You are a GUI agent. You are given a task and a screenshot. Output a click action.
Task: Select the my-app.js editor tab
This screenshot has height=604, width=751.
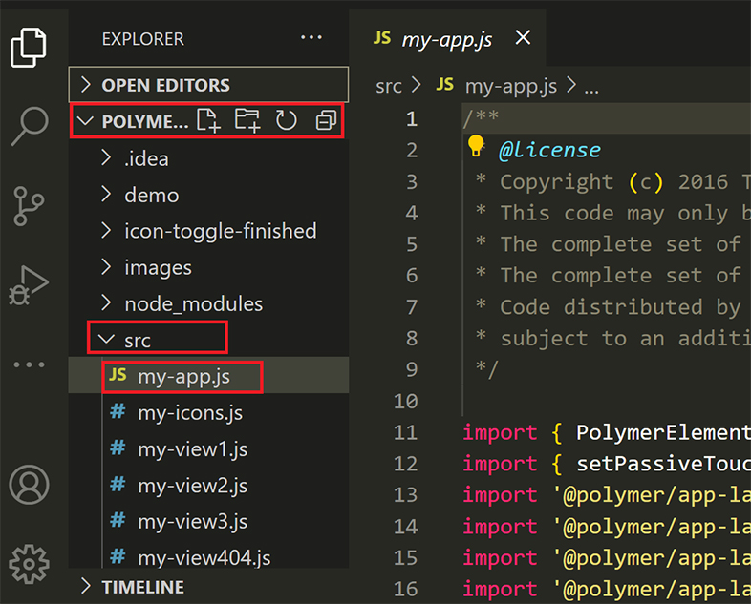447,38
